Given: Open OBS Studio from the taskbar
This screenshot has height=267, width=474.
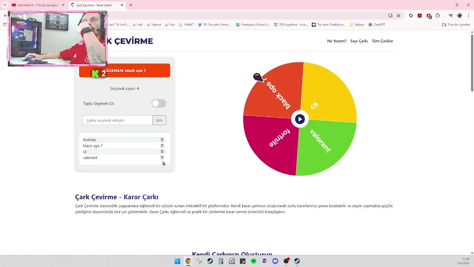Looking at the screenshot, I should pos(286,261).
